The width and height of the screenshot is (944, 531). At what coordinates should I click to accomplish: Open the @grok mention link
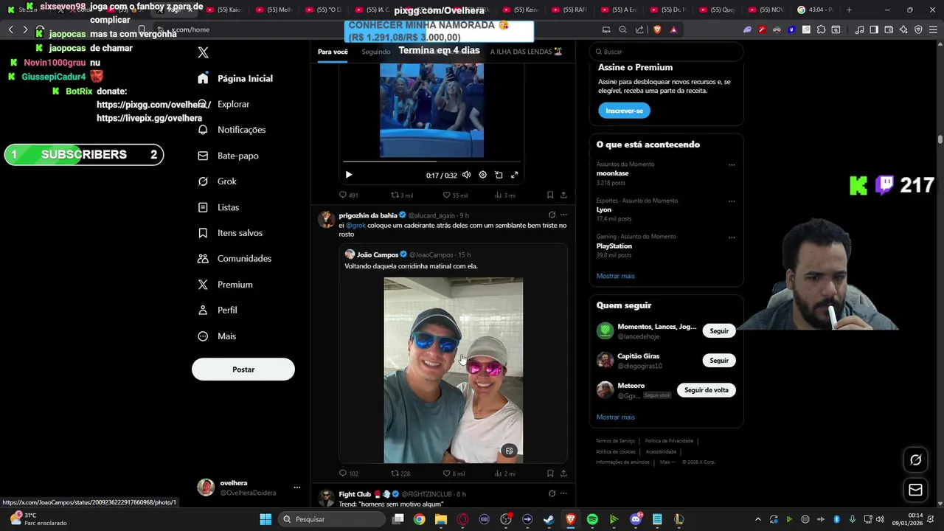355,226
